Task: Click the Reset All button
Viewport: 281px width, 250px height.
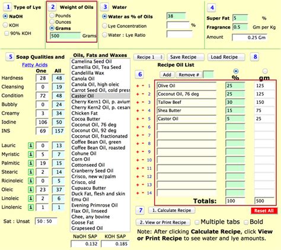Action: pos(264,211)
